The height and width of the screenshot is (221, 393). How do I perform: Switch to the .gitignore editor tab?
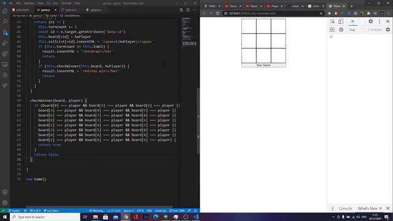pos(95,10)
